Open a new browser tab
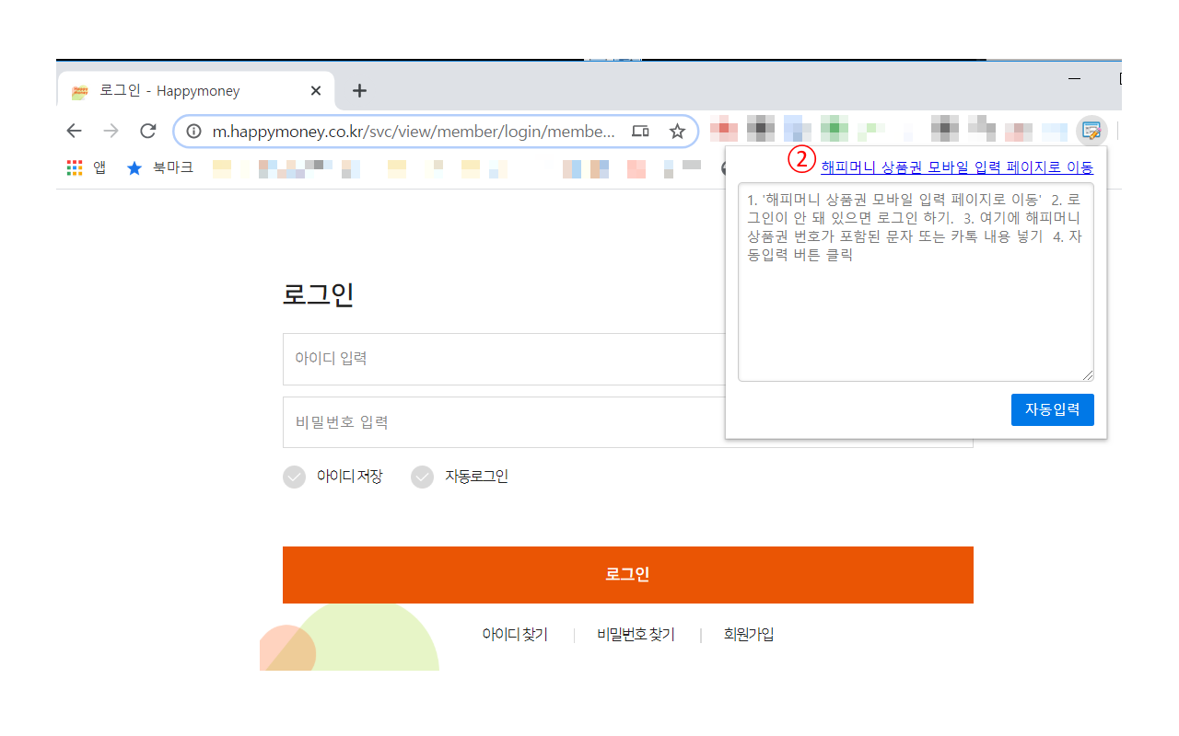The image size is (1179, 736). 360,90
